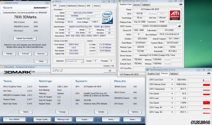Click the green BIOS save chip icon
212x125 pixels.
tap(179, 26)
